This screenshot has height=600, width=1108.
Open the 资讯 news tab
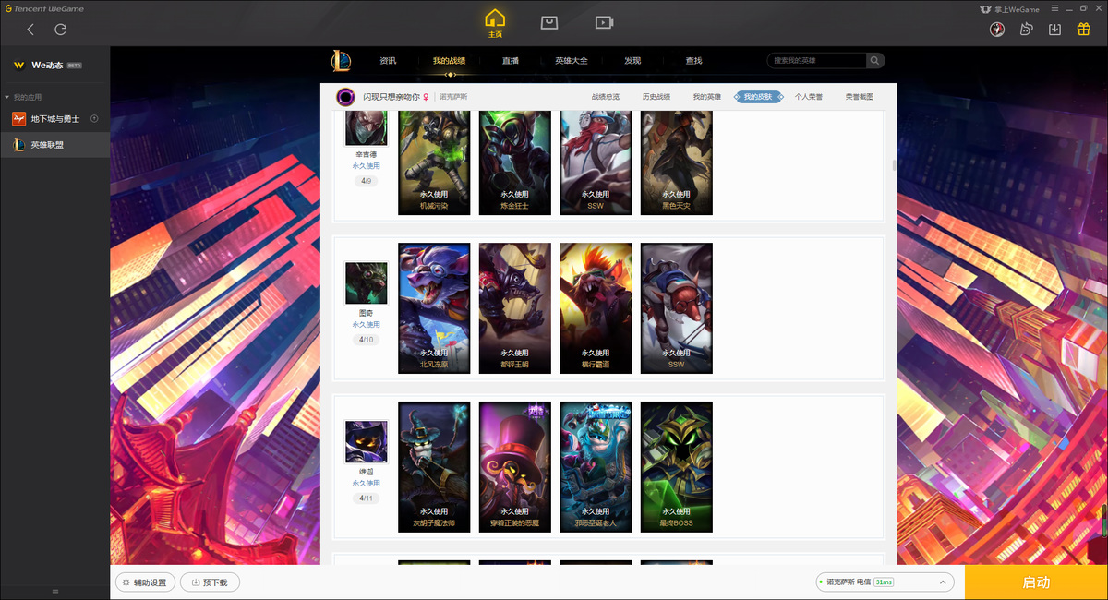pyautogui.click(x=388, y=61)
